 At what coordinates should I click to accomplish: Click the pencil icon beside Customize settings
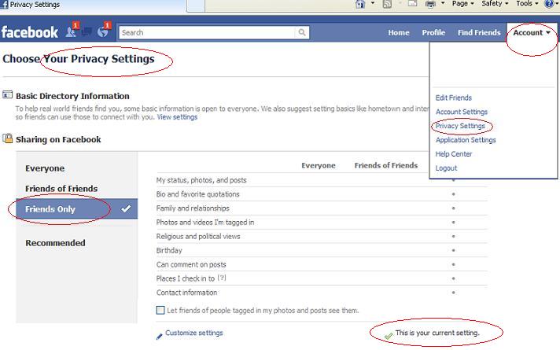pos(160,336)
